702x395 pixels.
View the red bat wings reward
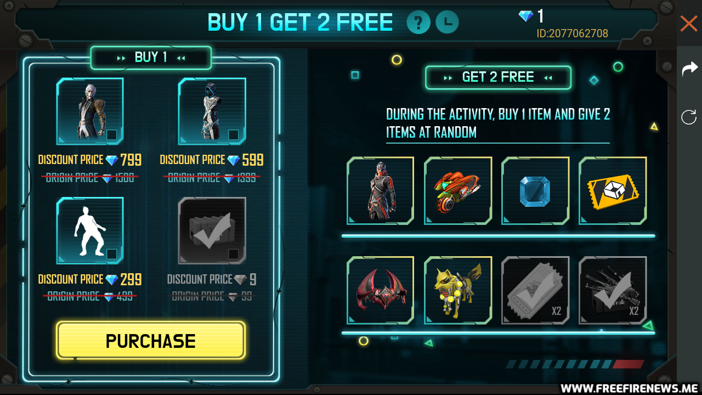click(381, 290)
